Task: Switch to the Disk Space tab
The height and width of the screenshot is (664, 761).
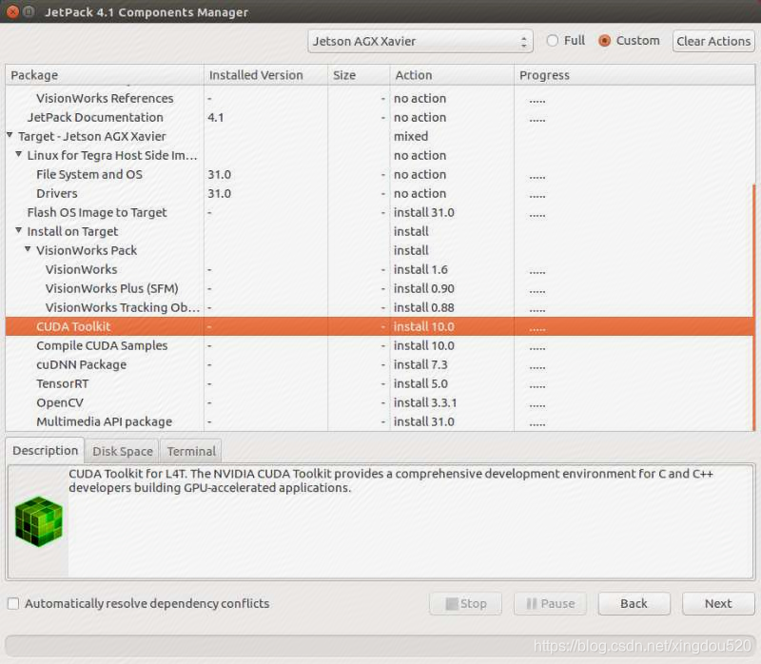Action: pyautogui.click(x=123, y=452)
